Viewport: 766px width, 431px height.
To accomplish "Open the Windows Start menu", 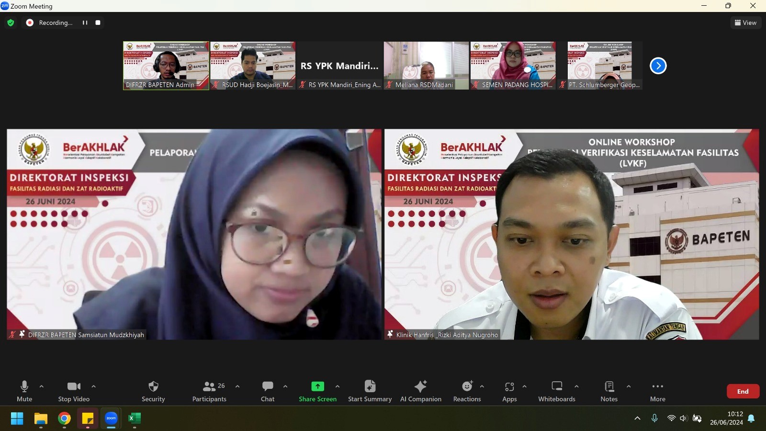I will click(17, 419).
